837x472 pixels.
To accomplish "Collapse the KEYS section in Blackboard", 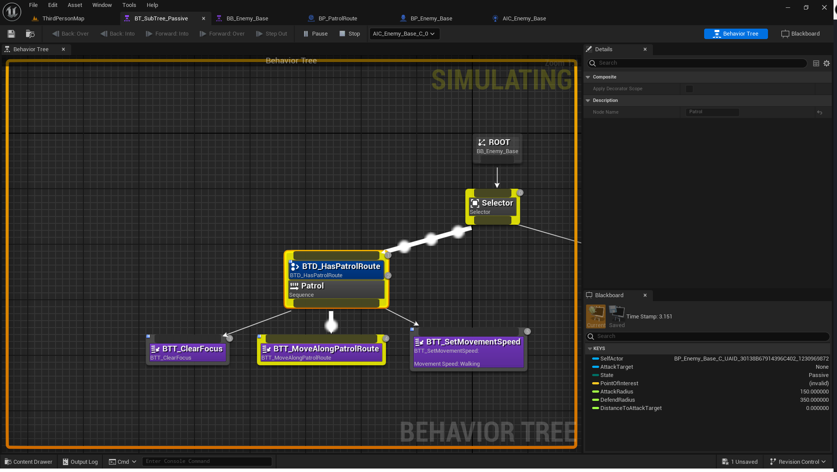I will point(590,349).
